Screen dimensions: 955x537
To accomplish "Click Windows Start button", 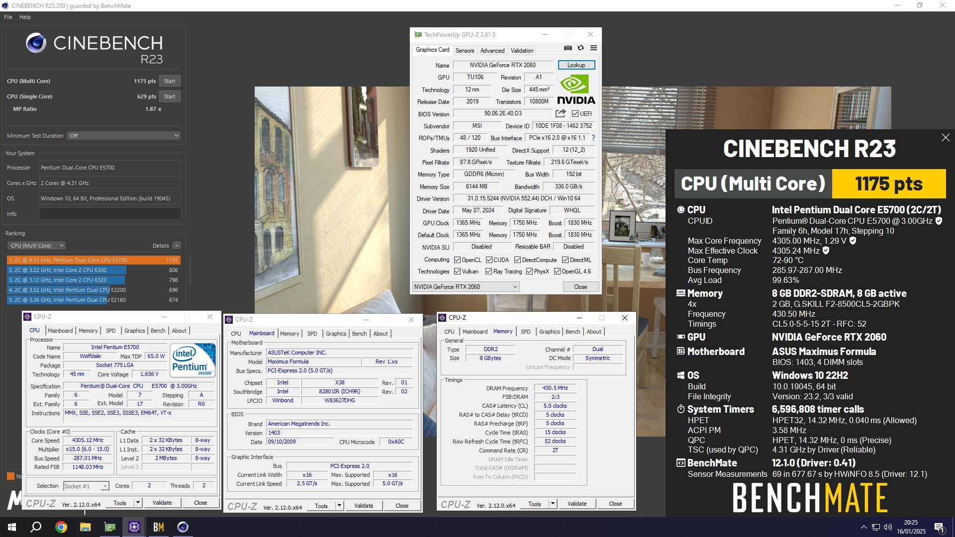I will 12,527.
